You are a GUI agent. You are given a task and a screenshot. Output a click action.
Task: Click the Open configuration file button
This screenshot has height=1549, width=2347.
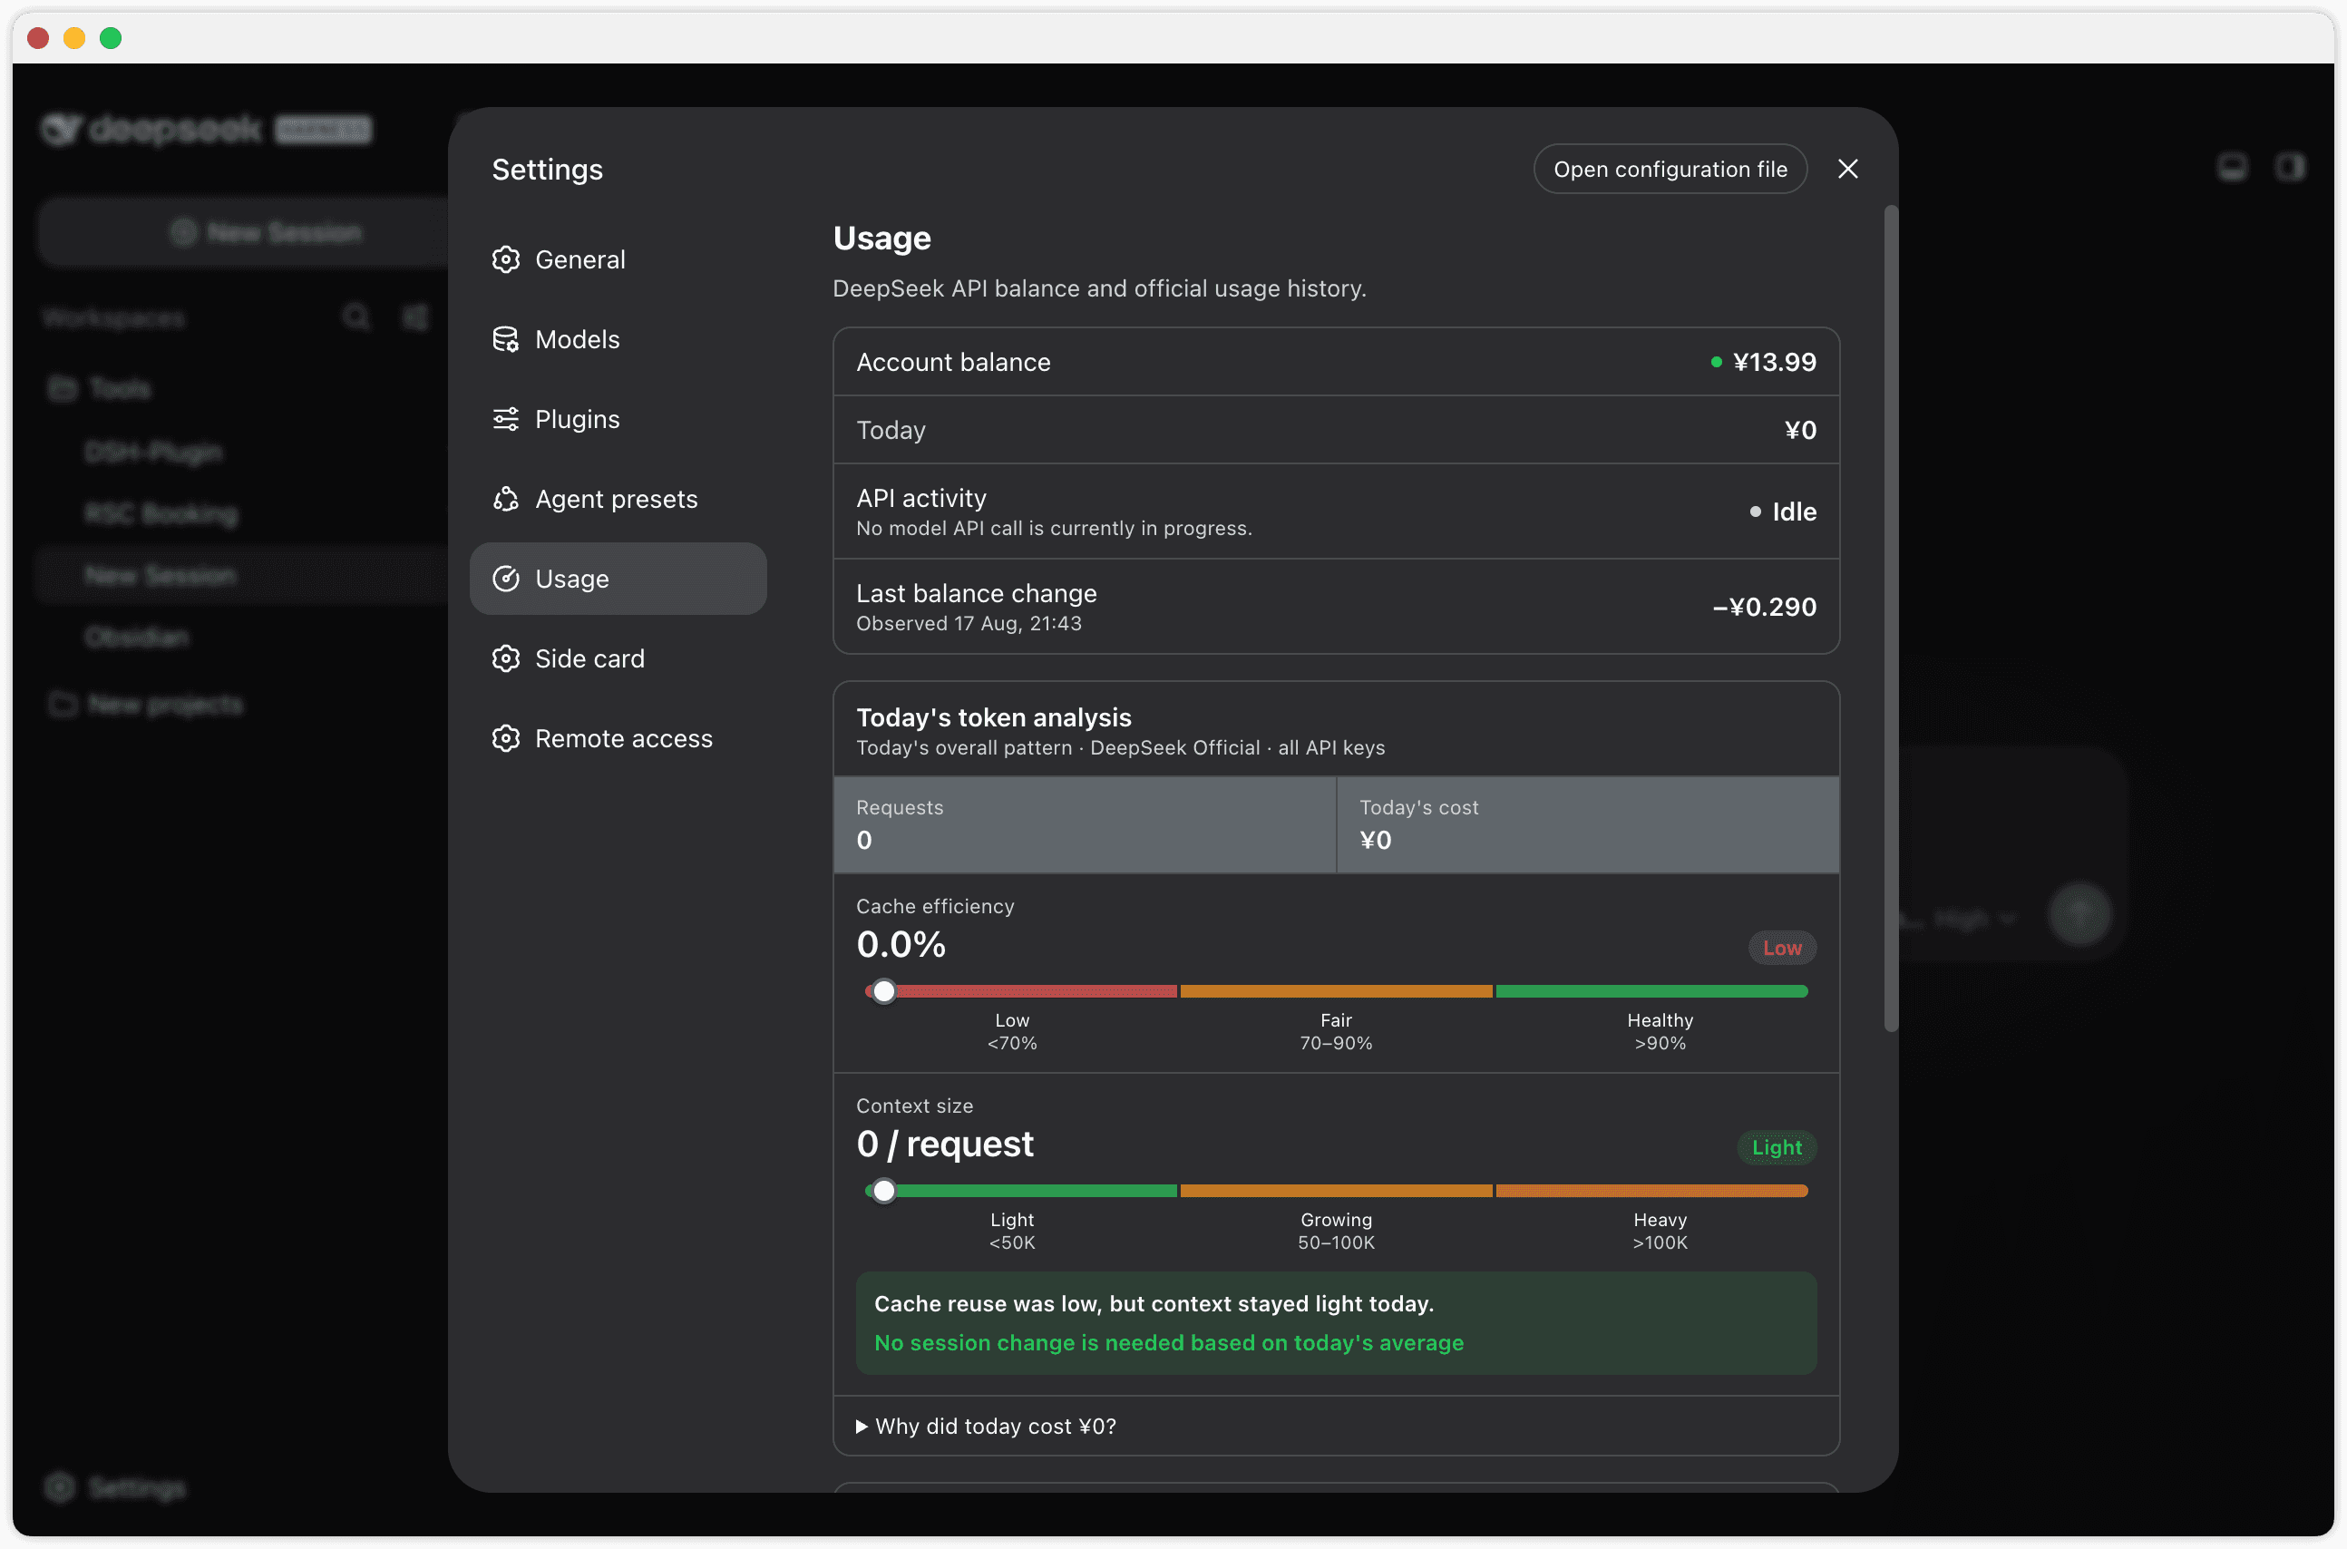click(1670, 169)
